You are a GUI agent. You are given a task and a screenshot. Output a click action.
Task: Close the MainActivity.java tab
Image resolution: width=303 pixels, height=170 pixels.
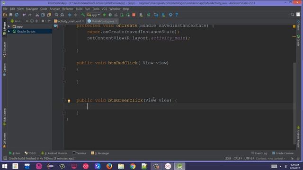[x=116, y=21]
